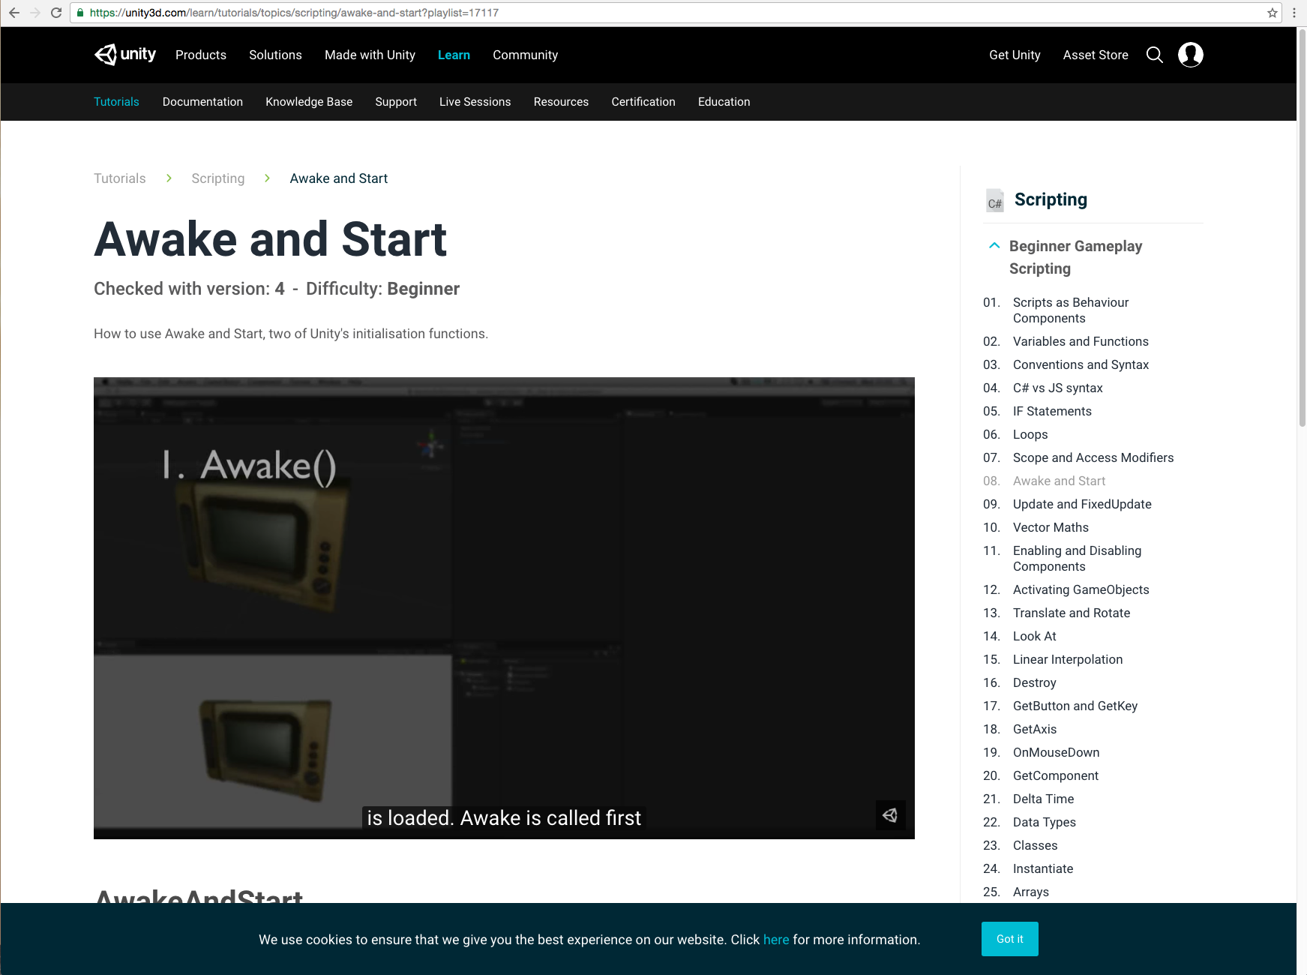The image size is (1307, 975).
Task: Click the Unity logo in header
Action: coord(125,55)
